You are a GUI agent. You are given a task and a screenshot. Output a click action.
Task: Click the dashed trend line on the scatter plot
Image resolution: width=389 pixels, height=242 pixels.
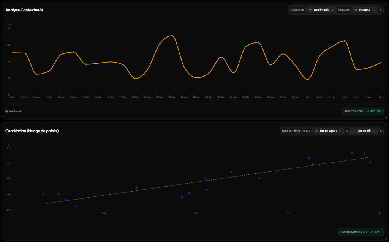[209, 180]
